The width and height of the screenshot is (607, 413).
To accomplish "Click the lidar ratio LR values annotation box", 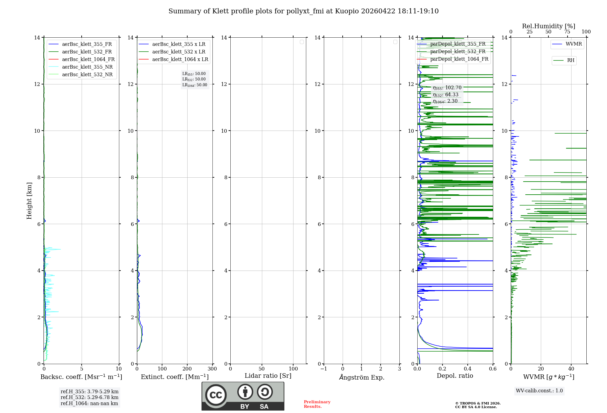I will point(195,79).
